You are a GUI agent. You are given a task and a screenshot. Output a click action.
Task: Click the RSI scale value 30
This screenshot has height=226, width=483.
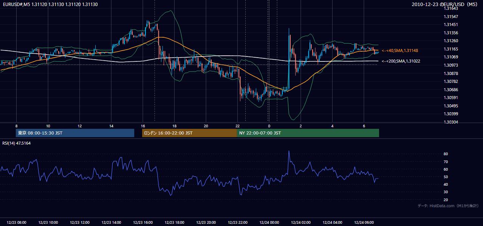[x=446, y=192]
